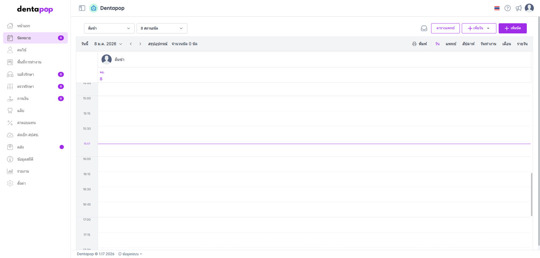Click the จำนวนนัด 0 นัด text
Image resolution: width=540 pixels, height=258 pixels.
(184, 44)
